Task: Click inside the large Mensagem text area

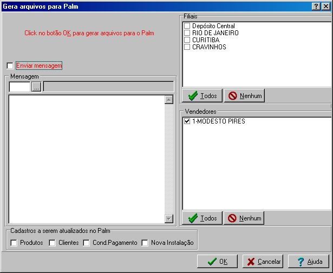Action: click(x=87, y=159)
